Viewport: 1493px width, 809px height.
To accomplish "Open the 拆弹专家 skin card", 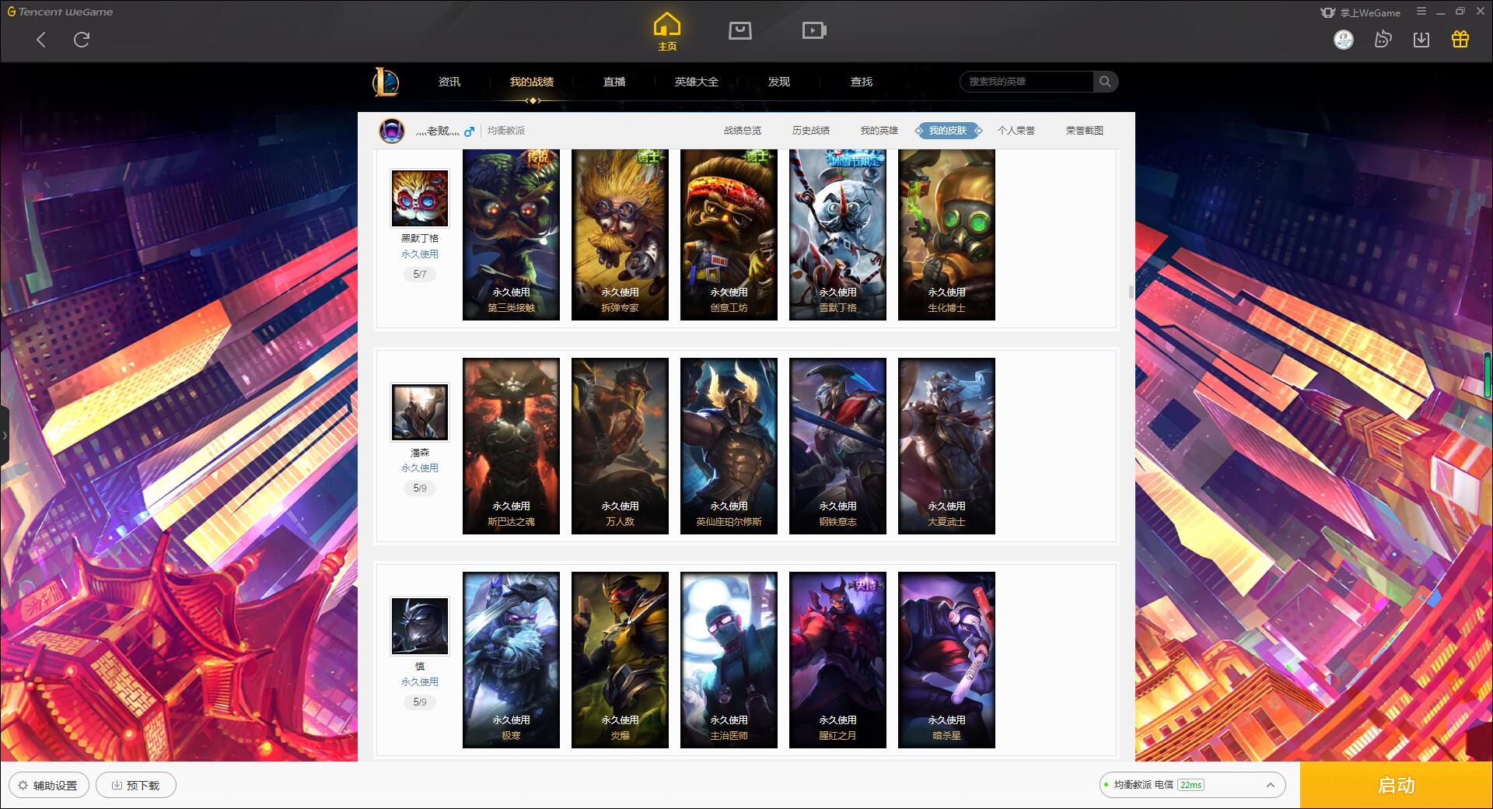I will coord(620,234).
